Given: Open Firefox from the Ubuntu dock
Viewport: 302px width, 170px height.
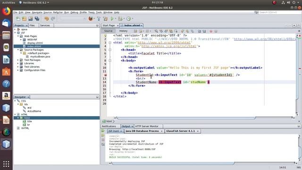Looking at the screenshot, I should click(x=6, y=11).
